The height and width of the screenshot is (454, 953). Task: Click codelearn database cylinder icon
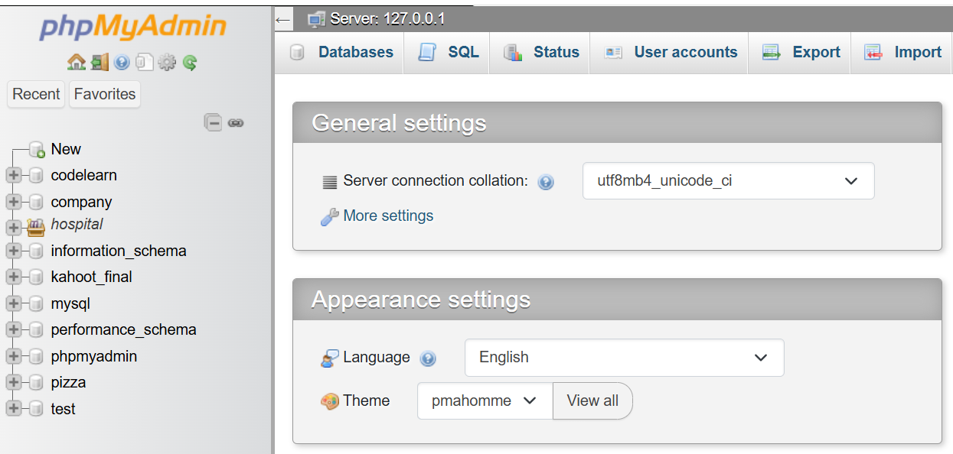coord(36,176)
